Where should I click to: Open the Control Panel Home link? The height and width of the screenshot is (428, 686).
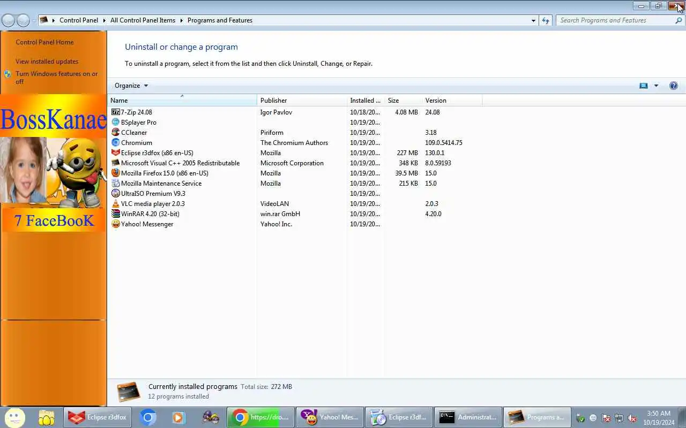44,42
